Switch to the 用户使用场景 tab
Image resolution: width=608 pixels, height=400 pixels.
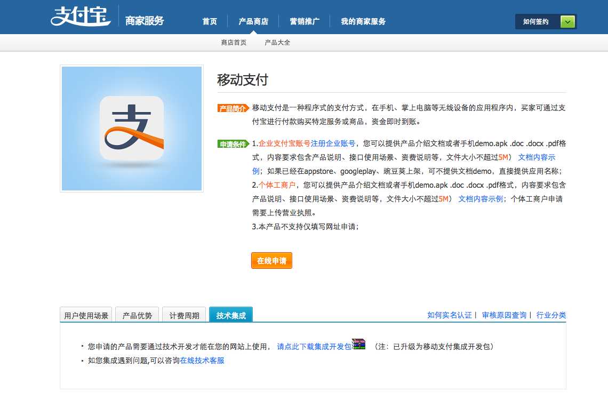pos(86,315)
